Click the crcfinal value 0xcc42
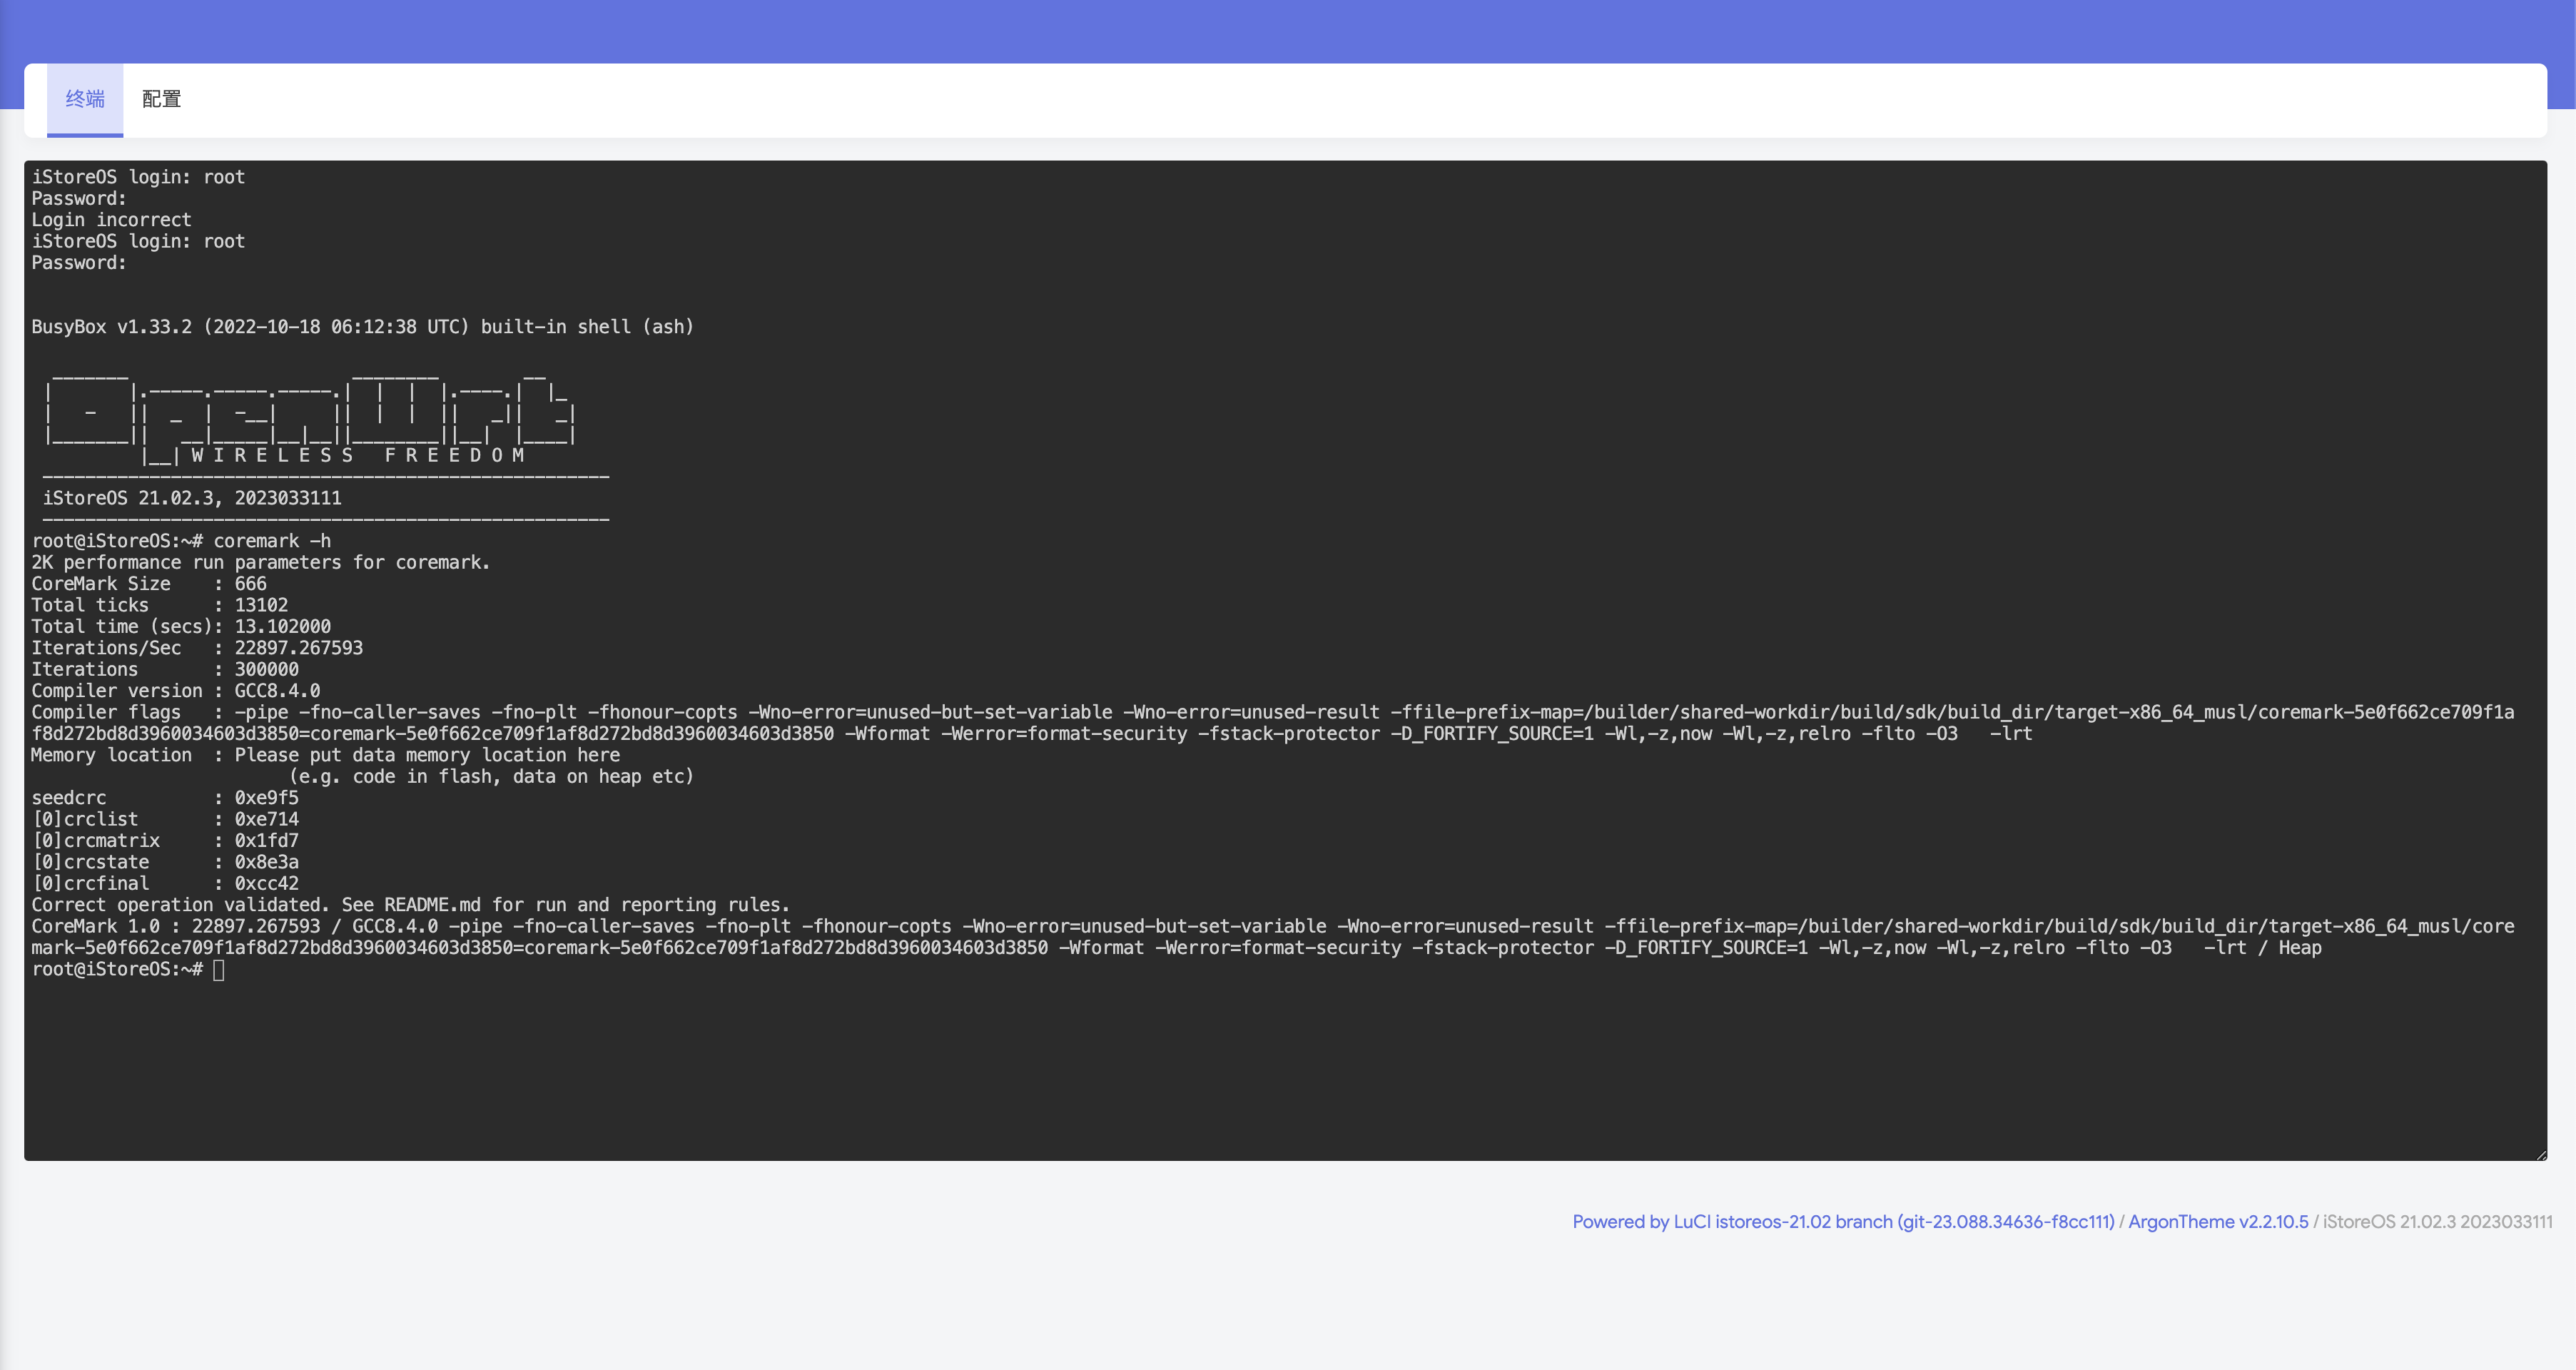This screenshot has height=1370, width=2576. click(x=266, y=884)
